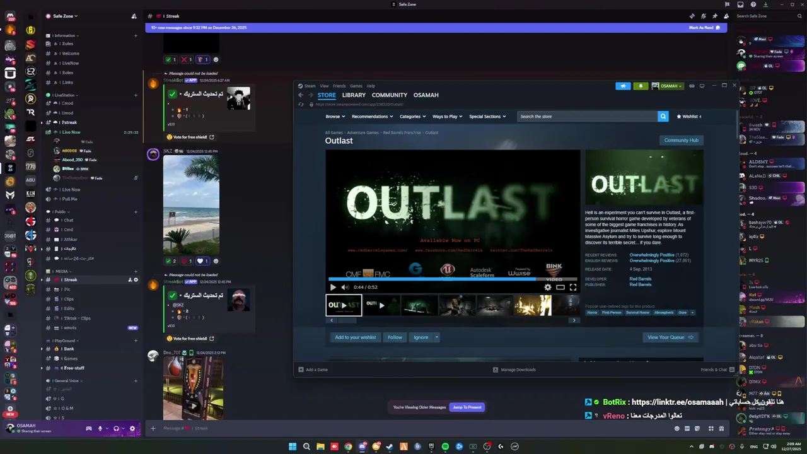Viewport: 807px width, 454px height.
Task: Open Discord pinned messages icon
Action: (x=715, y=16)
